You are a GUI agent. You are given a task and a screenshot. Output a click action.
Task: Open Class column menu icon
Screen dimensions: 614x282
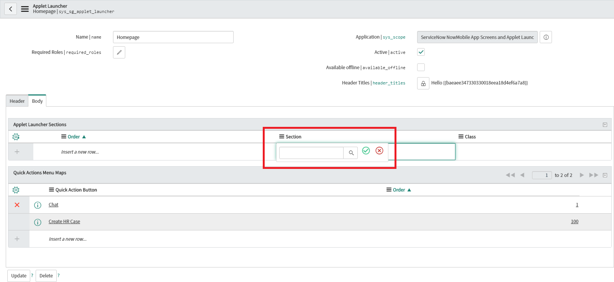461,137
